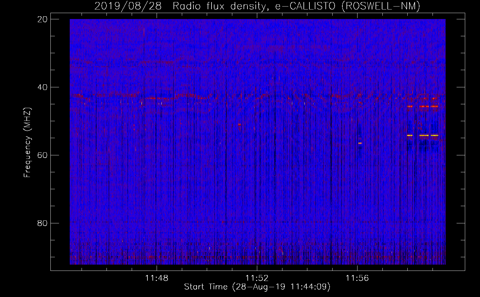The image size is (480, 297).
Task: Click the 'Start Time (28-Aug-19 11:44:09)' label
Action: coord(257,287)
